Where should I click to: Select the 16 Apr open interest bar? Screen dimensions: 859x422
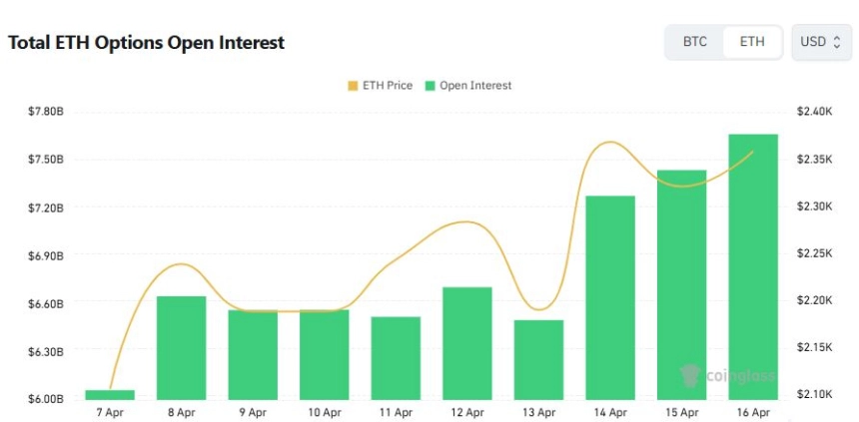click(x=753, y=267)
